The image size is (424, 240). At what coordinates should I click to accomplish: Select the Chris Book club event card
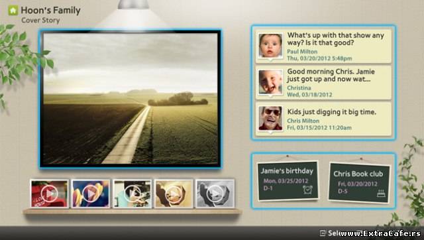pyautogui.click(x=359, y=183)
